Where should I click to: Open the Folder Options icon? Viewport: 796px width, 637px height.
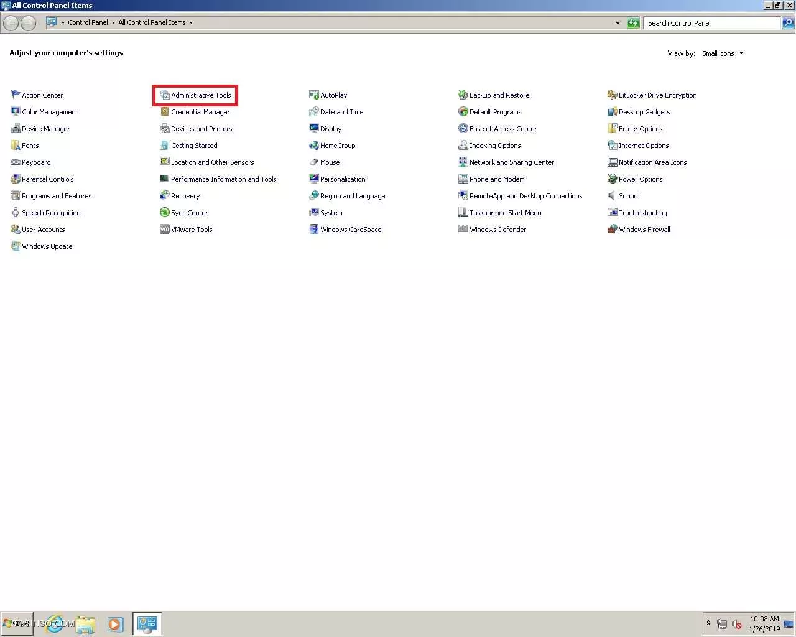613,128
